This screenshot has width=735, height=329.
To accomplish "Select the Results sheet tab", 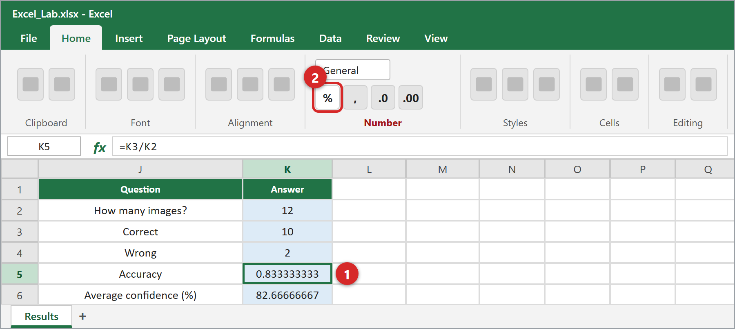I will [x=42, y=316].
